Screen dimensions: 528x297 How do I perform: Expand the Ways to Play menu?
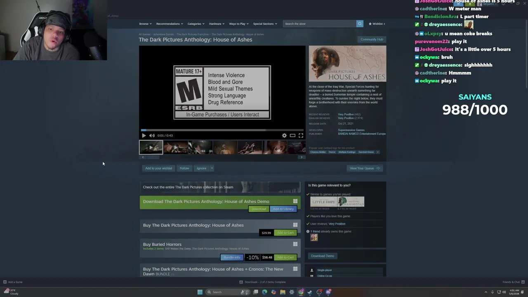click(x=238, y=24)
